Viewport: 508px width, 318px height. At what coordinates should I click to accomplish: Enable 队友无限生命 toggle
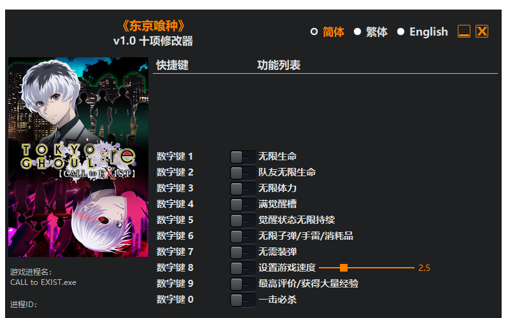tap(243, 173)
